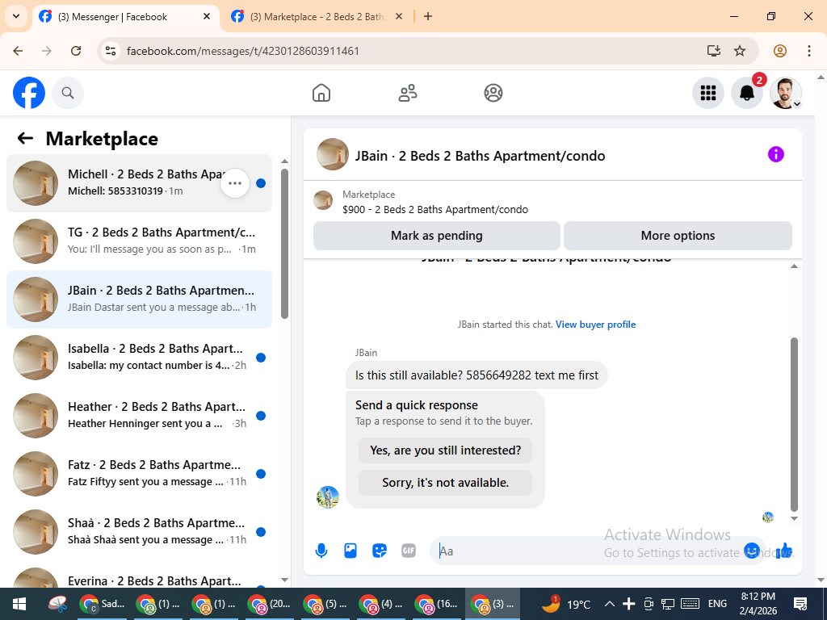This screenshot has width=827, height=620.
Task: Open the Heather conversation
Action: pos(139,416)
